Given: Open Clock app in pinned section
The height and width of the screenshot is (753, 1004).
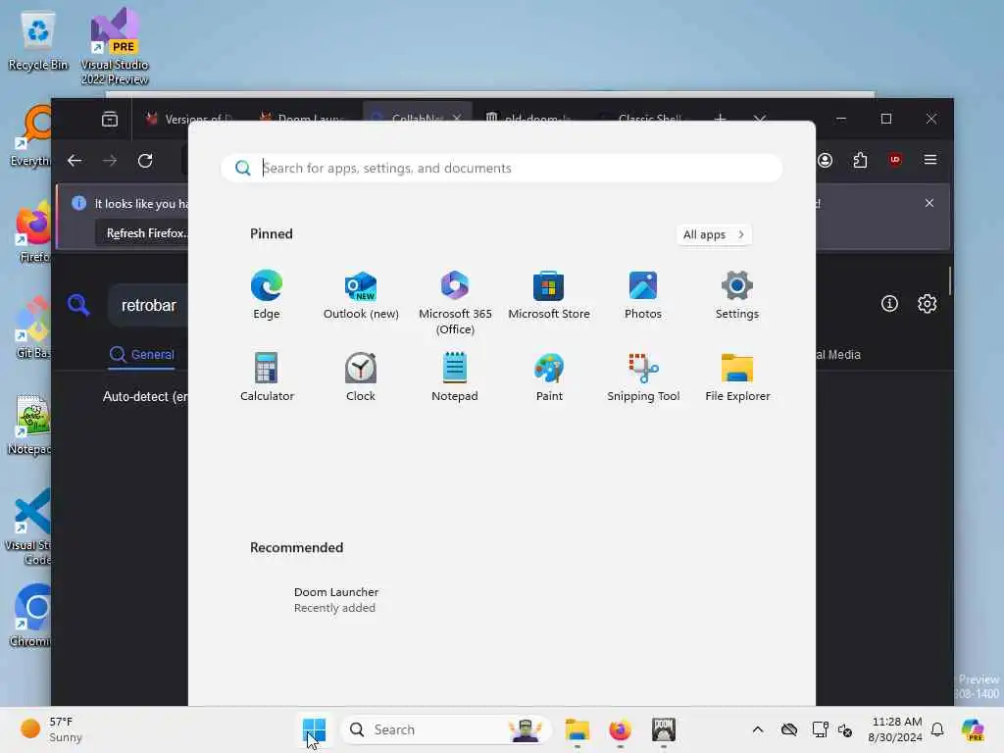Looking at the screenshot, I should coord(361,376).
